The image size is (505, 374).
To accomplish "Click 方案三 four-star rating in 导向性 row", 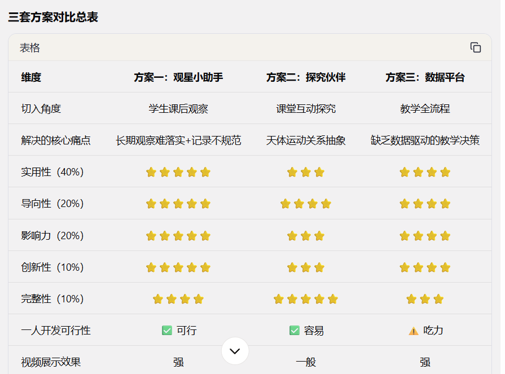I will click(x=425, y=204).
